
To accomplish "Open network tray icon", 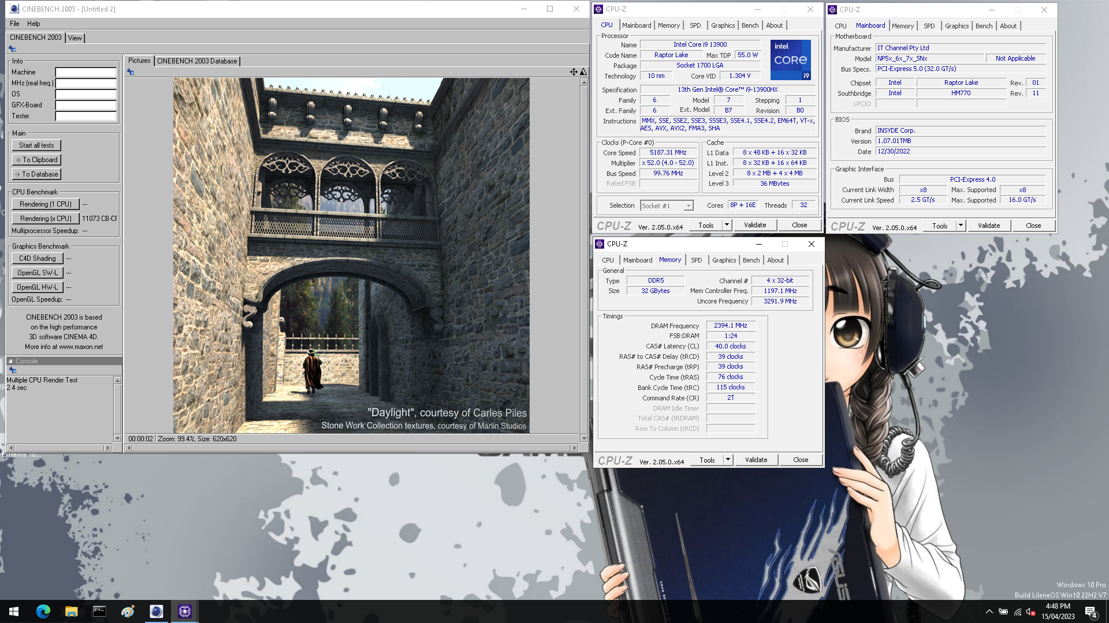I will point(1018,611).
